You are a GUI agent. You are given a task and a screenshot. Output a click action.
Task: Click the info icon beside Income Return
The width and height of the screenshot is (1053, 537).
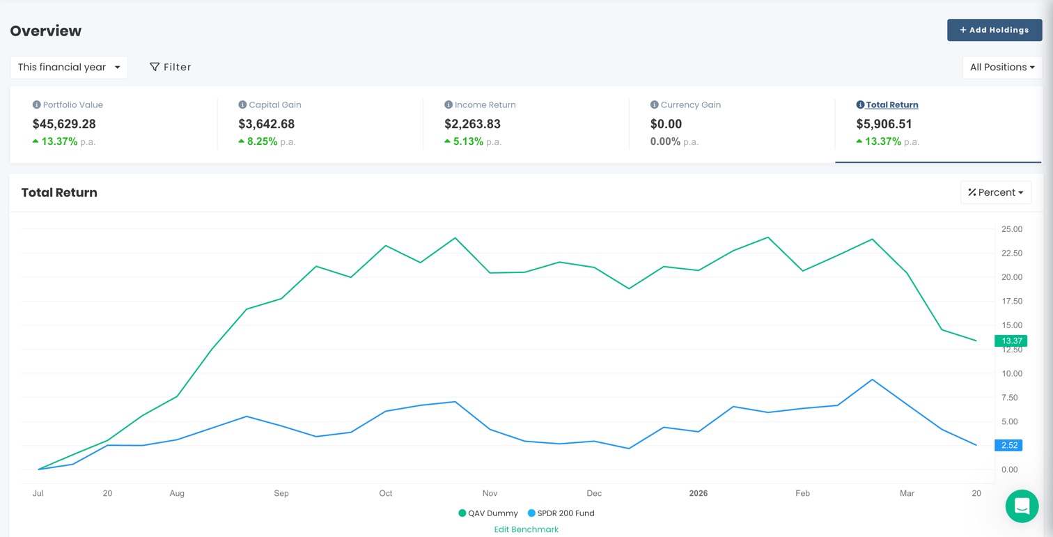click(448, 104)
